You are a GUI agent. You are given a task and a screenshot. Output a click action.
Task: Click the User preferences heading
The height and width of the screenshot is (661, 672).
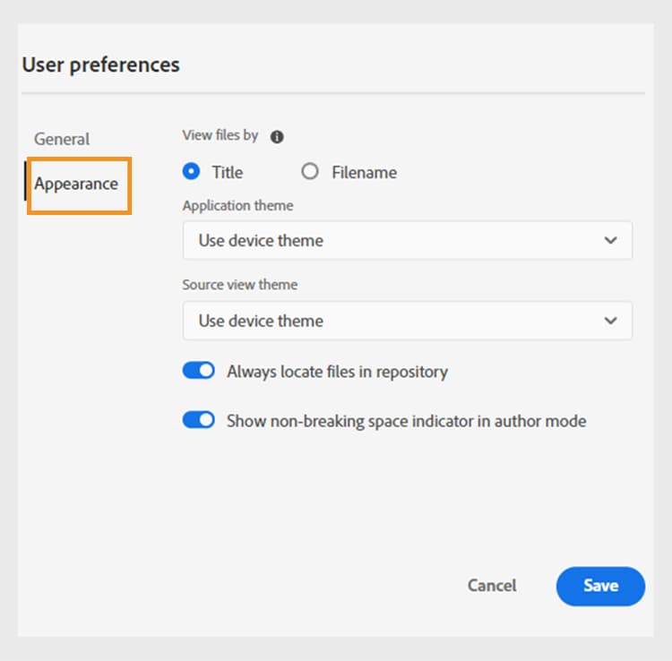tap(100, 64)
